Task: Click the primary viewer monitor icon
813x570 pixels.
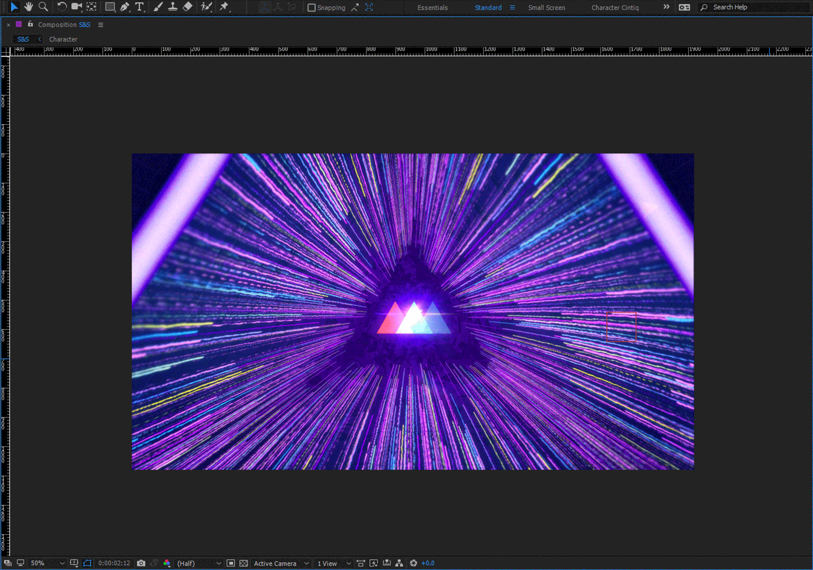Action: tap(20, 563)
